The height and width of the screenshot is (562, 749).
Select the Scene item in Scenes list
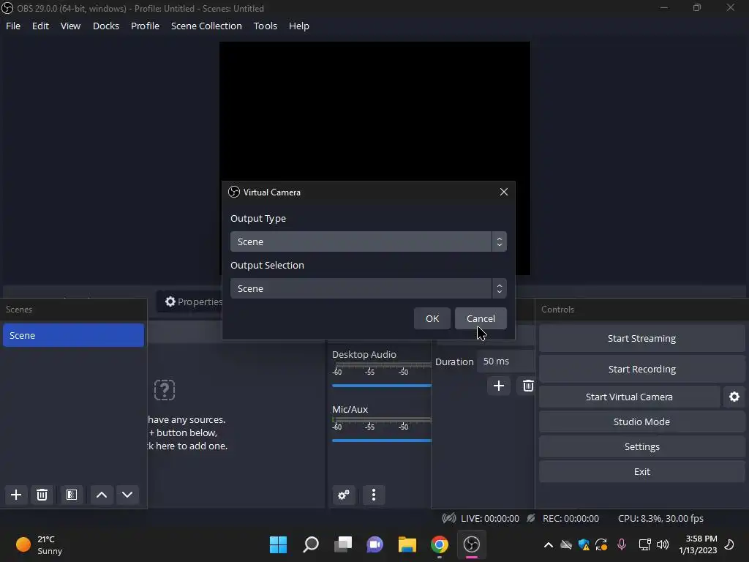[x=73, y=335]
